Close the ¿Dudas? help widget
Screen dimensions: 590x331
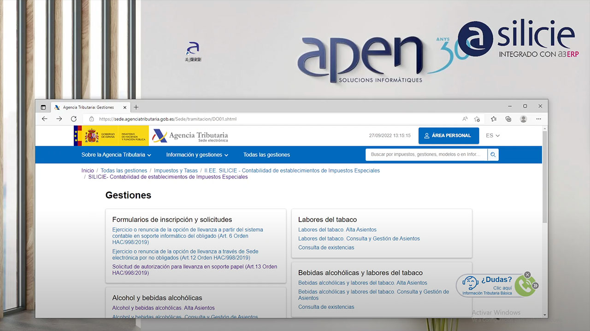tap(527, 275)
